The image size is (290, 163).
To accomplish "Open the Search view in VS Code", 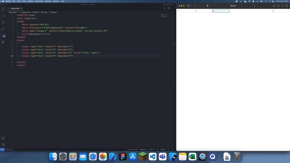I will click(3, 15).
